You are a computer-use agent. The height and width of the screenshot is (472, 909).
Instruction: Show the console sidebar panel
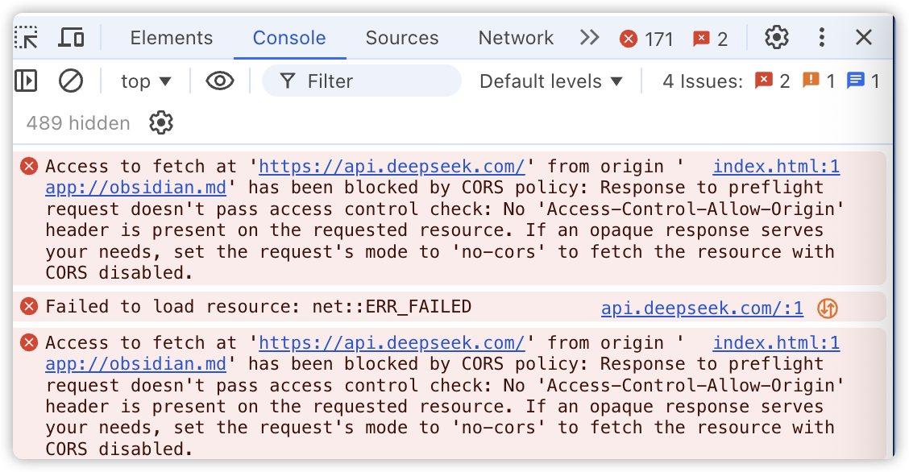26,81
